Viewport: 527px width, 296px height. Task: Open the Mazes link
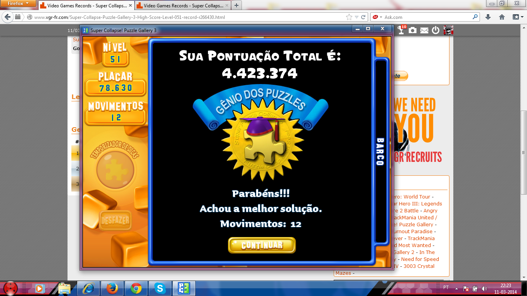click(343, 273)
